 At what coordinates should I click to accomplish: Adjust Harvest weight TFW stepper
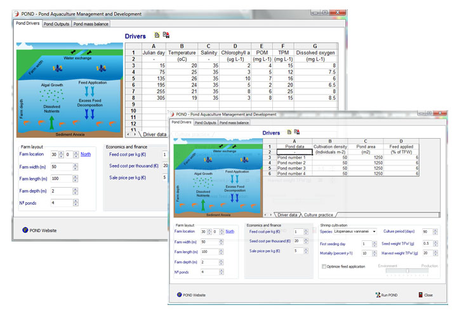click(435, 253)
